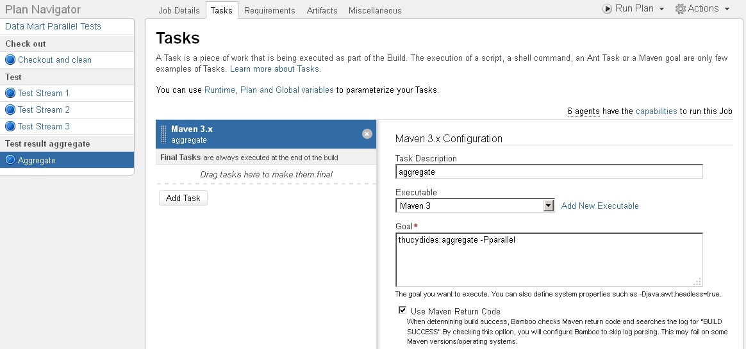Open the Requirements tab
Viewport: 746px width, 349px height.
pos(269,10)
